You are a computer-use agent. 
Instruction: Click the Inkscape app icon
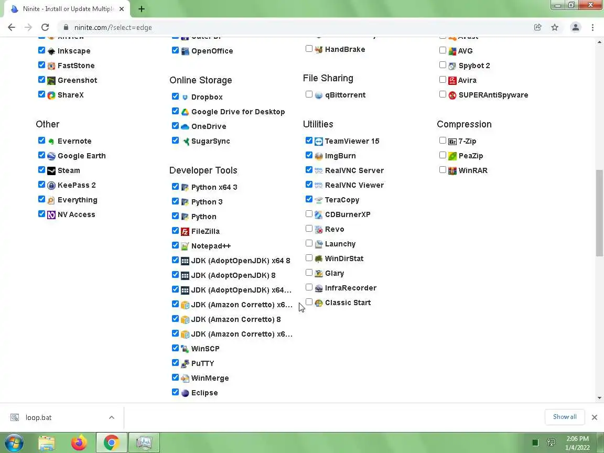pos(51,51)
